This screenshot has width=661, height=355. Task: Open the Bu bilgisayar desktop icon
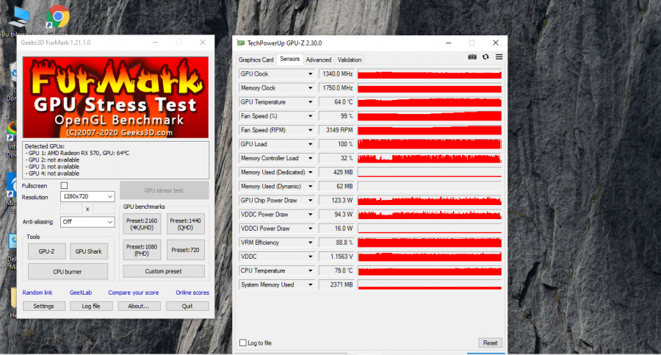pos(19,21)
